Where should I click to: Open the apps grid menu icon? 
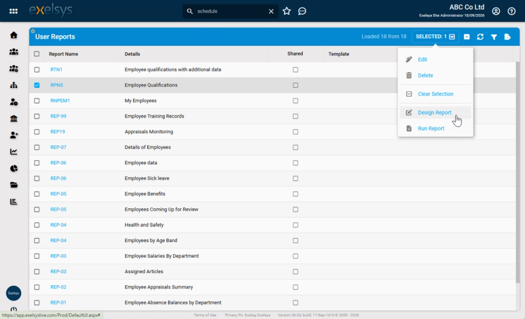tap(13, 11)
